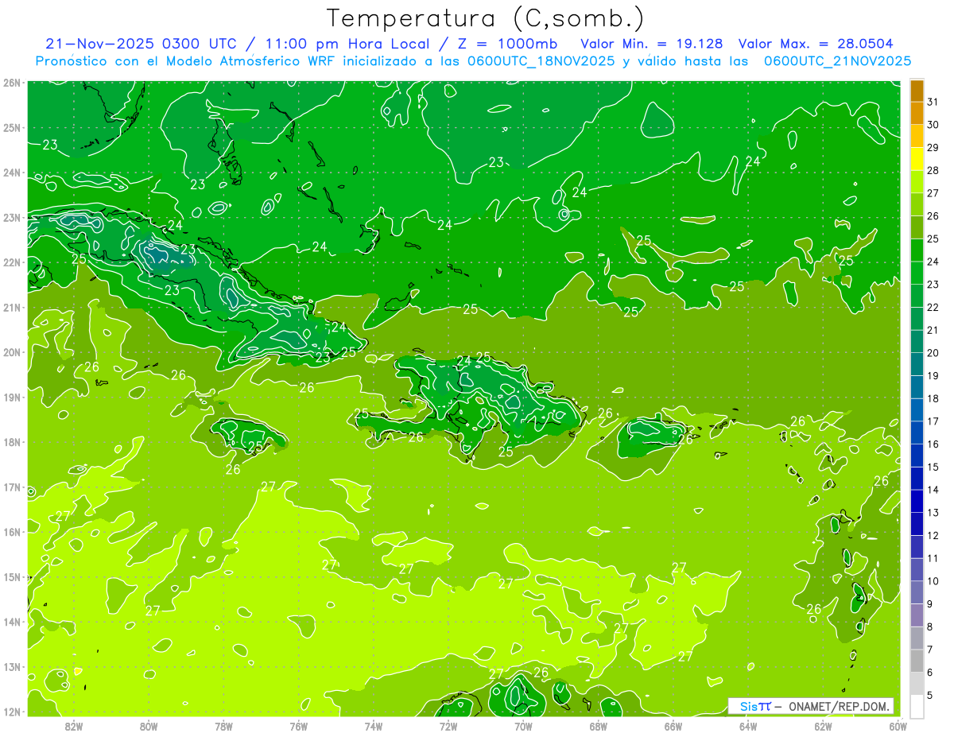This screenshot has height=737, width=954.
Task: Click legend value 28 on the colorbar
Action: [x=933, y=170]
